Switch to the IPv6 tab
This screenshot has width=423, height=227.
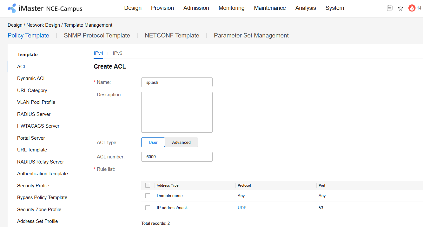117,53
